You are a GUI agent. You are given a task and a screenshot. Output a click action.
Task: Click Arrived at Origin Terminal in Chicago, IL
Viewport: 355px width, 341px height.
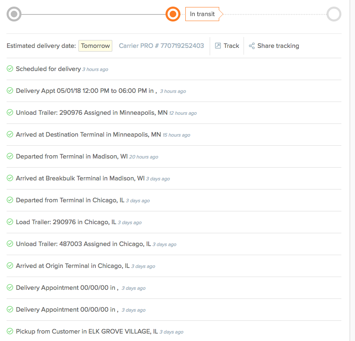pos(73,266)
